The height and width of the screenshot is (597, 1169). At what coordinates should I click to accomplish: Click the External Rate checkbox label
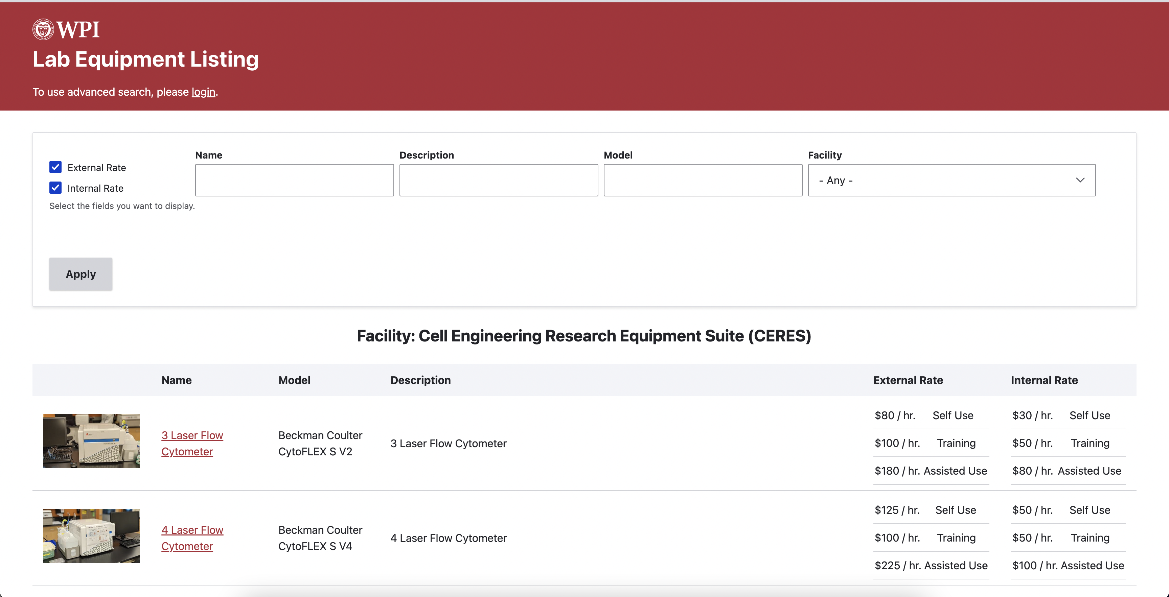point(97,167)
